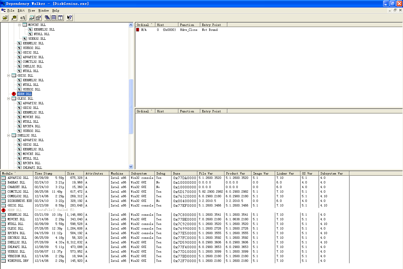
Task: Click CHARSET.DLL module icon in bottom list
Action: click(3, 187)
